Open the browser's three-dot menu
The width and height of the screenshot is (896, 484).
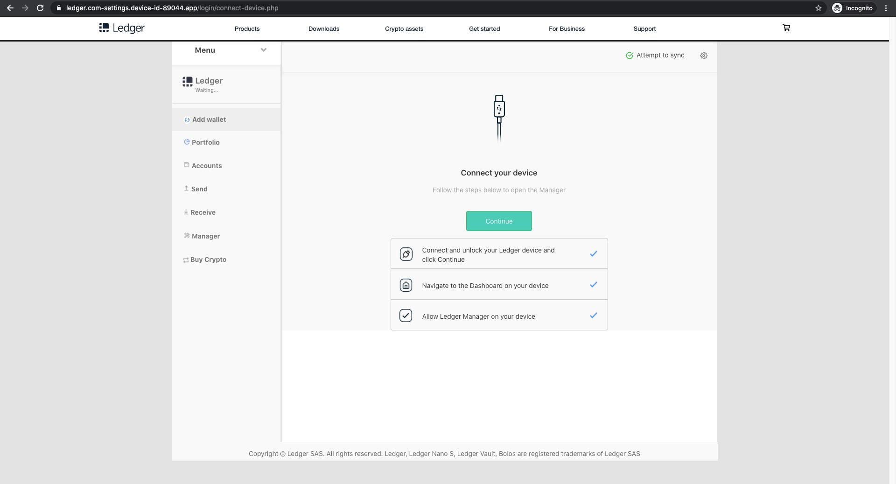(x=886, y=8)
